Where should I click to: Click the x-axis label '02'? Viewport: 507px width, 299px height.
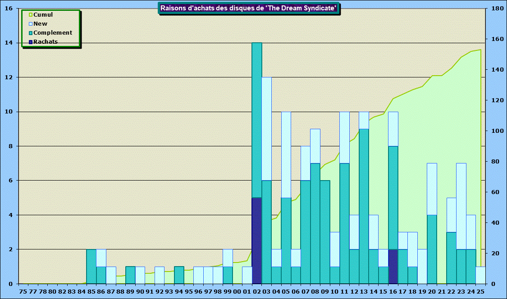pos(256,291)
